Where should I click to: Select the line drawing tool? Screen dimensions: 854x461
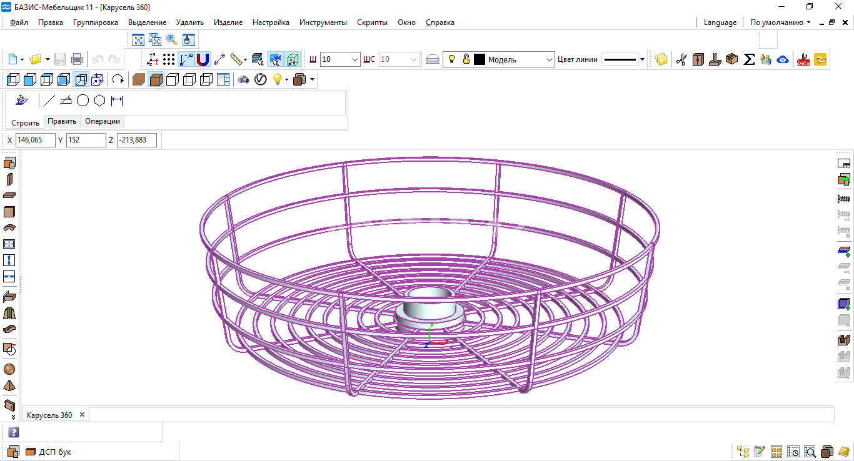tap(49, 101)
